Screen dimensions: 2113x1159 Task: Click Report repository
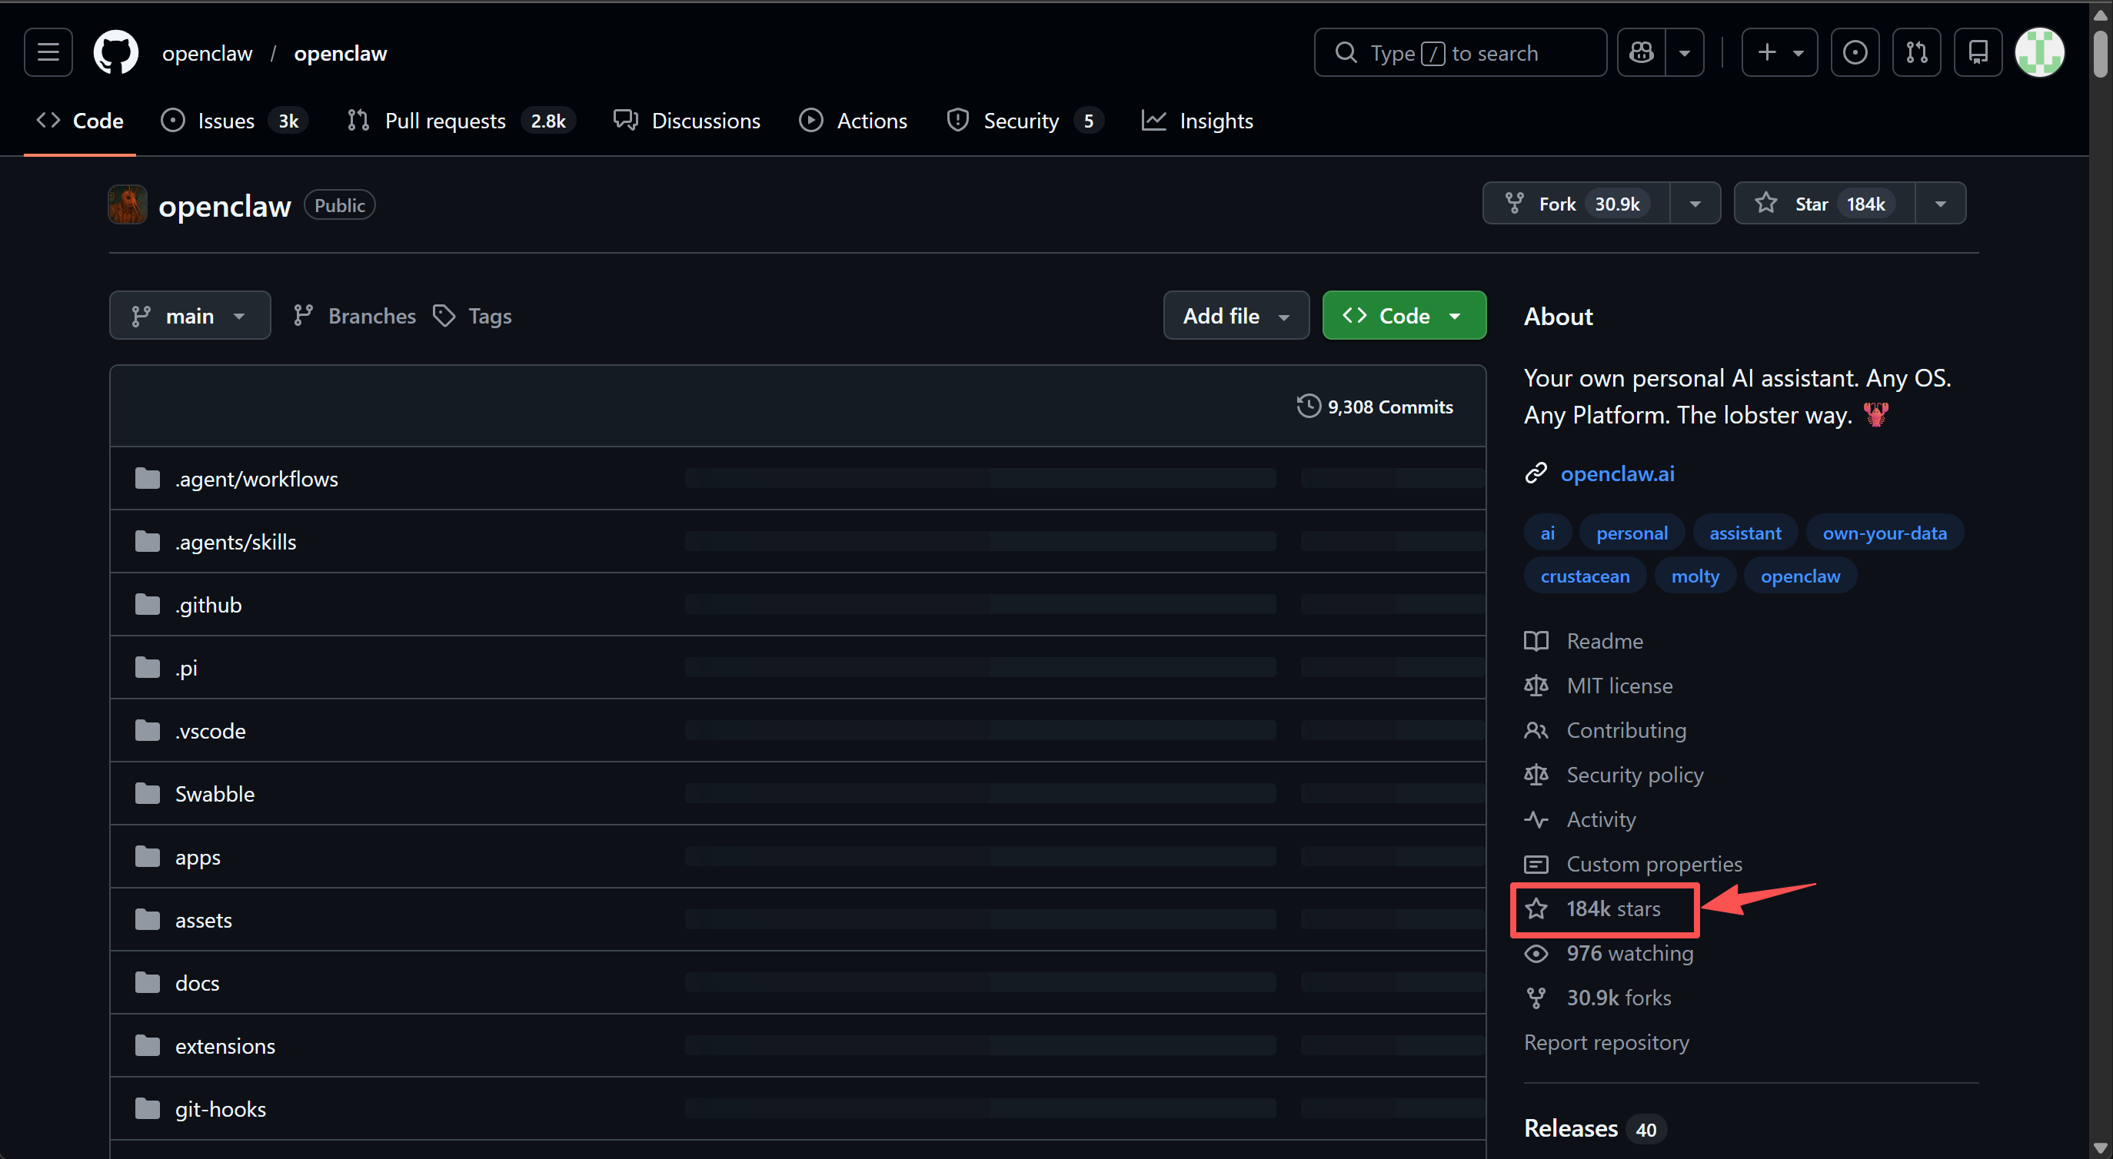click(1606, 1043)
